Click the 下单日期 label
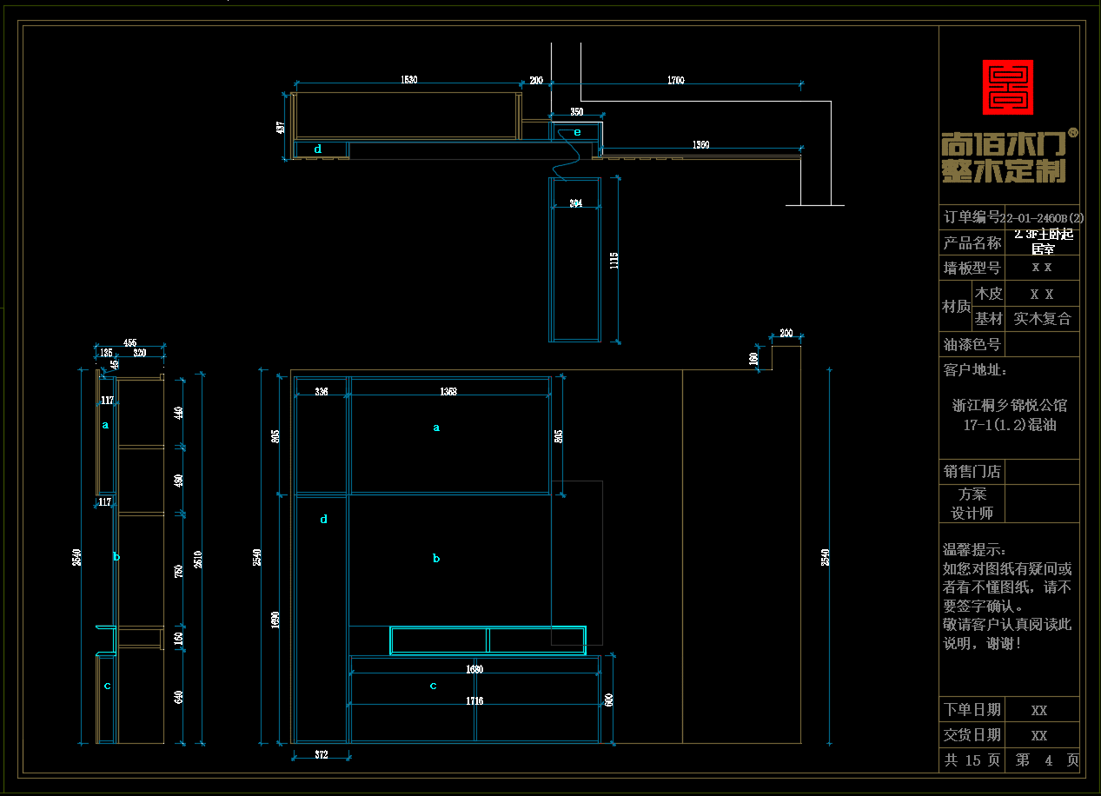Viewport: 1101px width, 796px height. click(x=972, y=709)
